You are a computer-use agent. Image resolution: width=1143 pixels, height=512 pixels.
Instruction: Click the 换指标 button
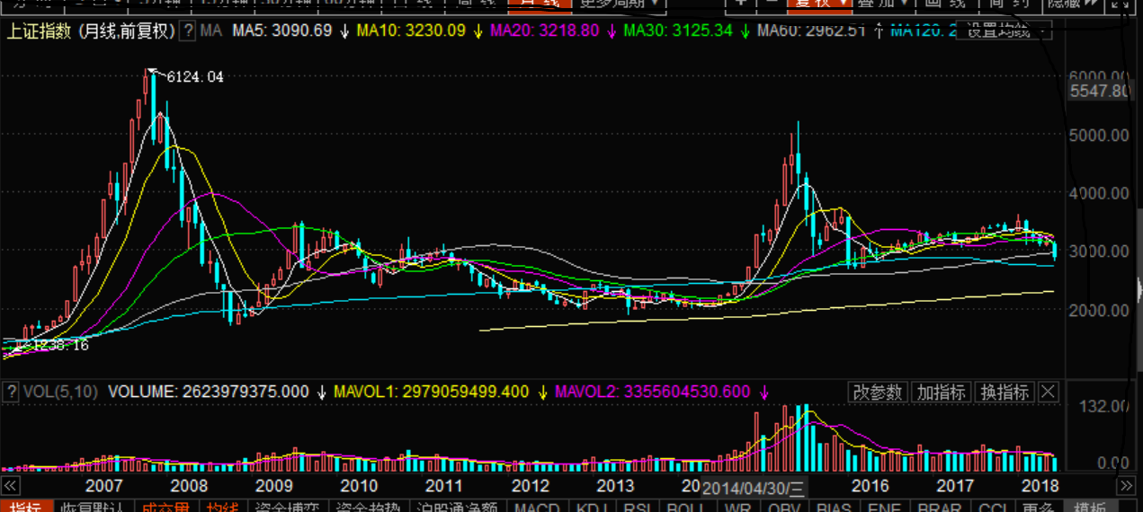[x=1005, y=393]
